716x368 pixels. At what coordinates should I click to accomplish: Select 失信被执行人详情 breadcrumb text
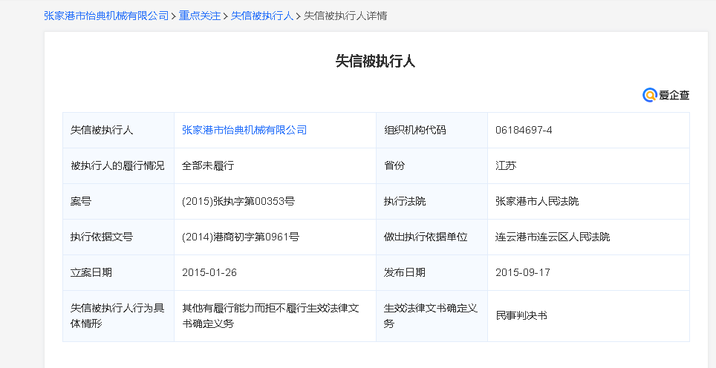[345, 16]
